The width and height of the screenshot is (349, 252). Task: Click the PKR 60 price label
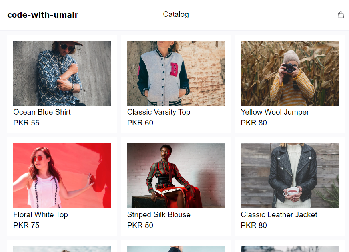(140, 123)
